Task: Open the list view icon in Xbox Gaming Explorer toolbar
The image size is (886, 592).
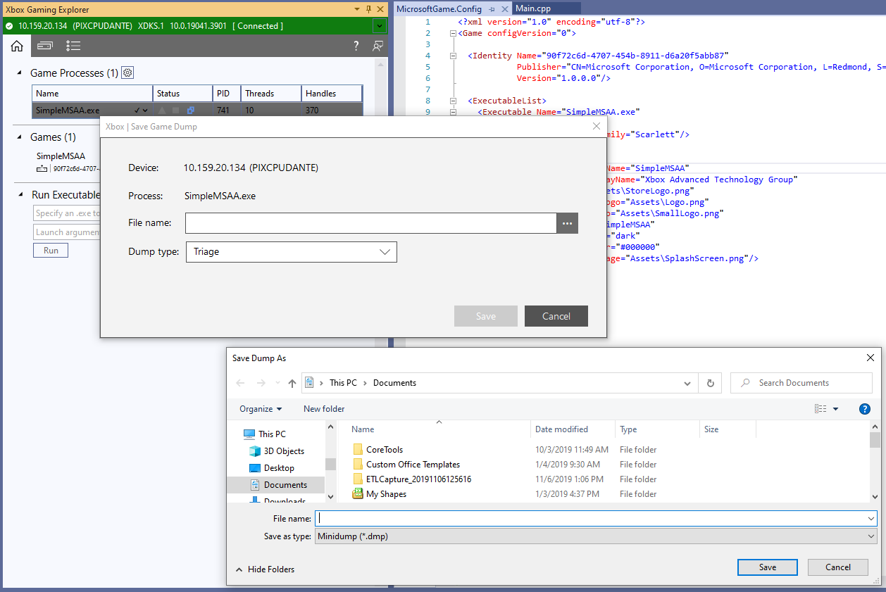Action: click(73, 46)
